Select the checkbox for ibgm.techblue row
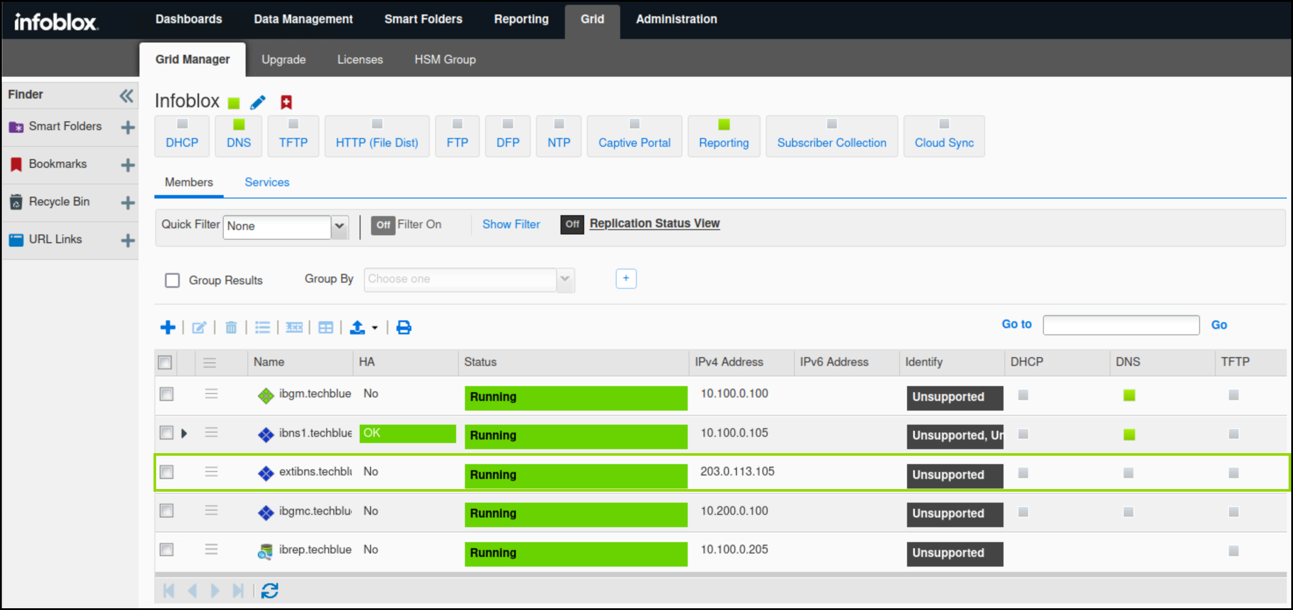Screen dimensions: 1293x610 click(x=167, y=394)
